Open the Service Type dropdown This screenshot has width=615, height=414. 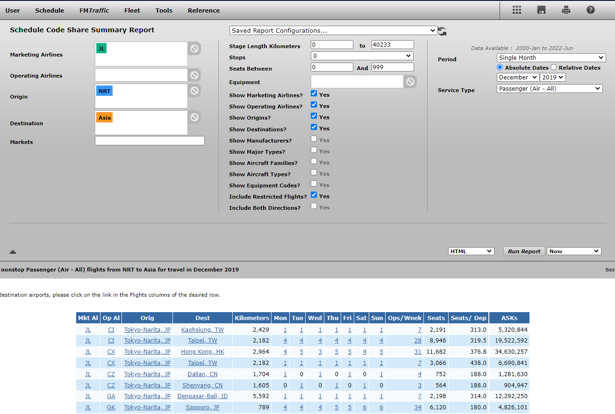(x=550, y=88)
